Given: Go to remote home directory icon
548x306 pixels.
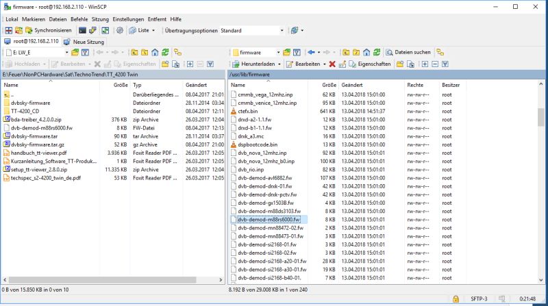Looking at the screenshot, I should click(x=366, y=53).
